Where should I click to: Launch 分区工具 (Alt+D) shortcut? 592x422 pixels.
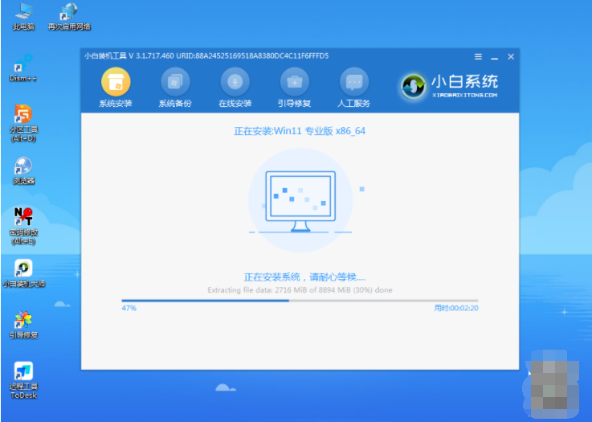point(23,123)
